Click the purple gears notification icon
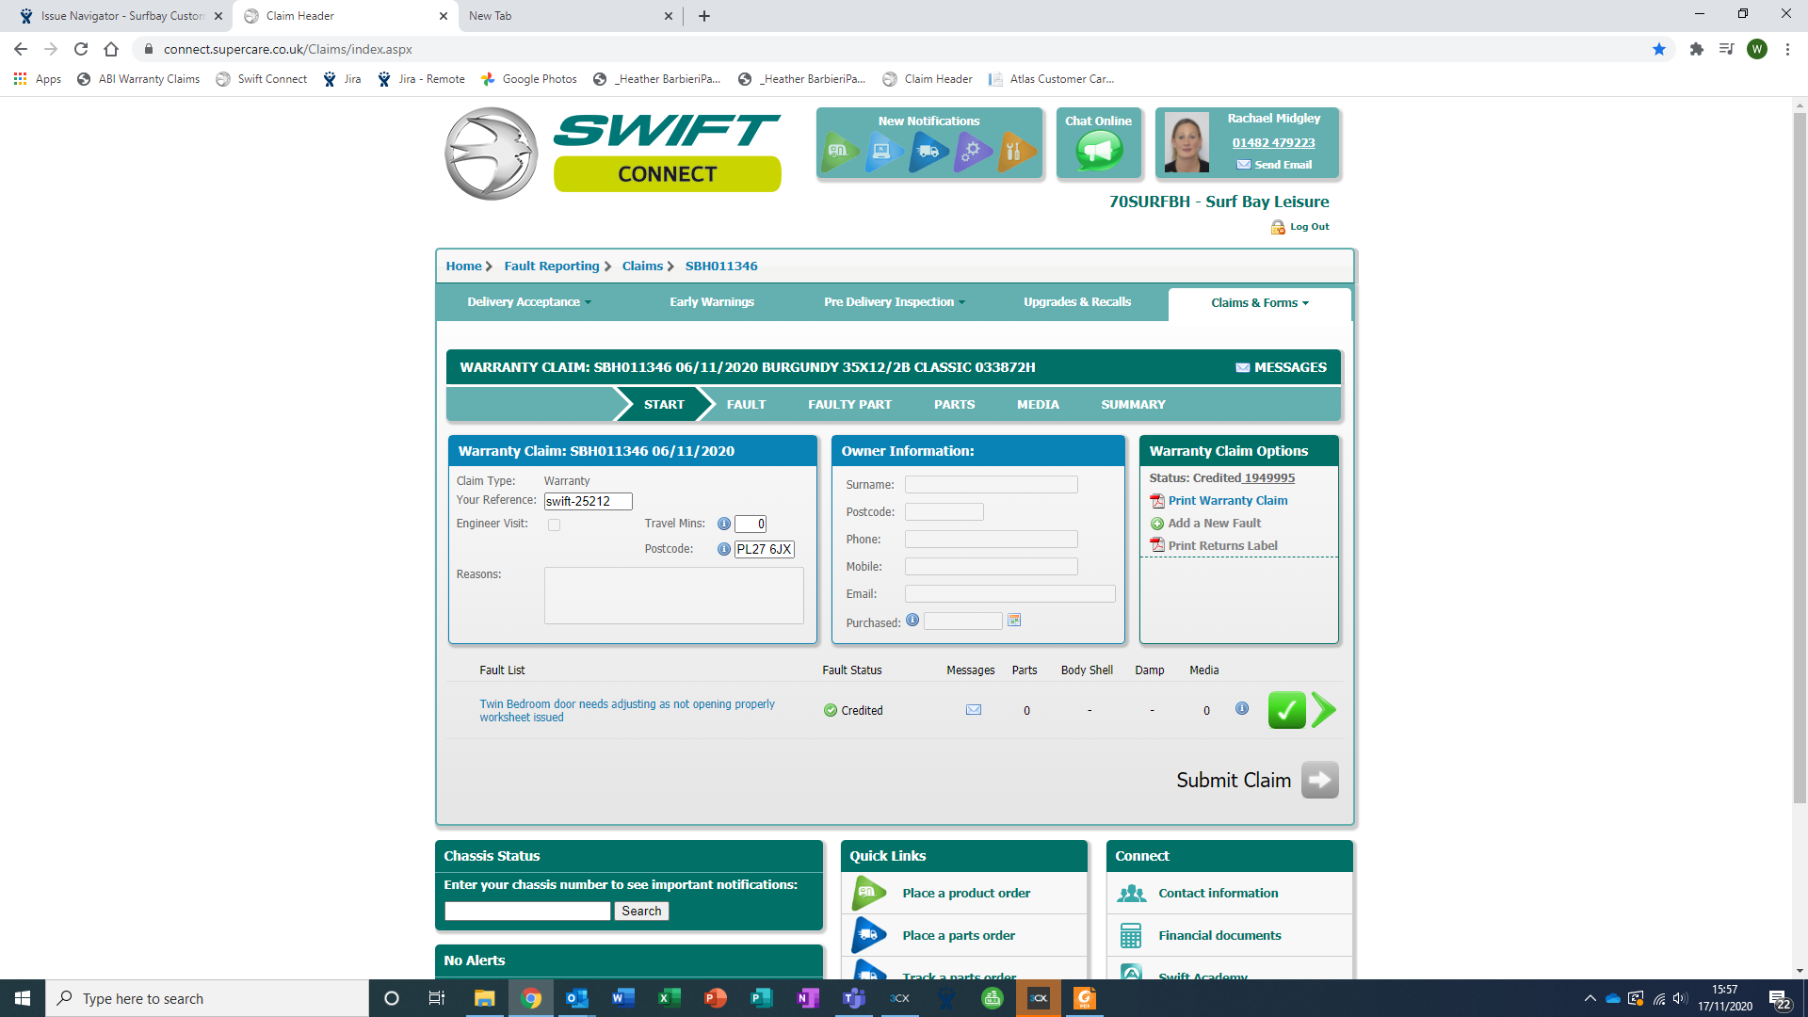This screenshot has height=1017, width=1808. 973,151
